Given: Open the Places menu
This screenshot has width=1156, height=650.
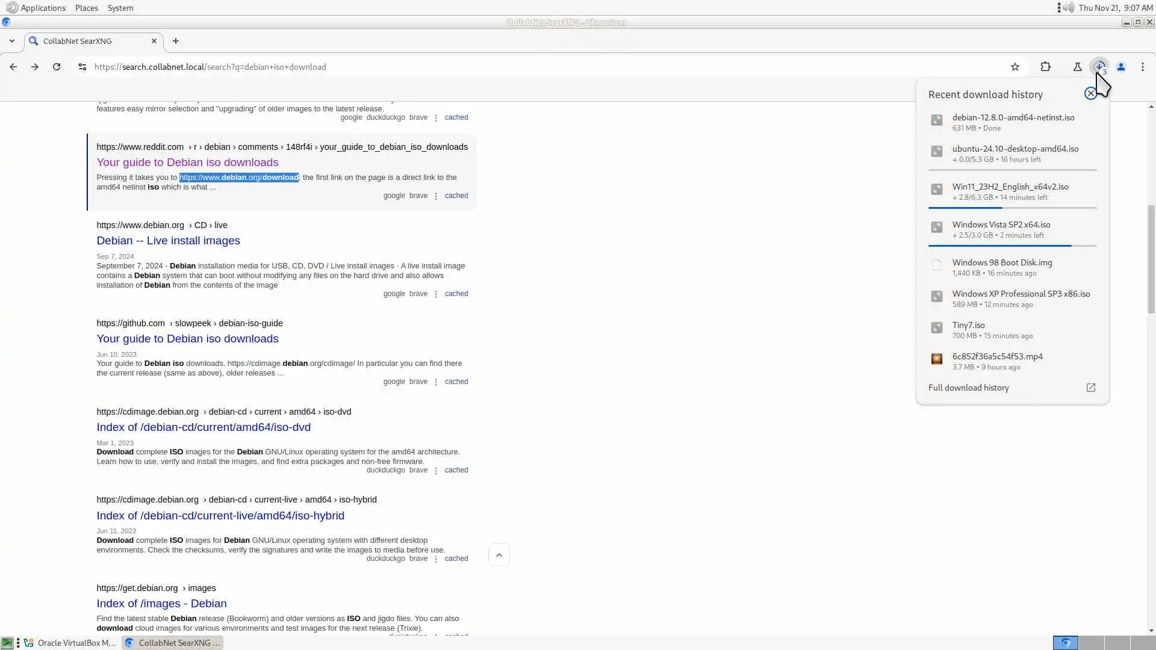Looking at the screenshot, I should pos(86,8).
